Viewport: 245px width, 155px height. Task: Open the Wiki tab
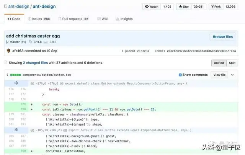click(102, 19)
